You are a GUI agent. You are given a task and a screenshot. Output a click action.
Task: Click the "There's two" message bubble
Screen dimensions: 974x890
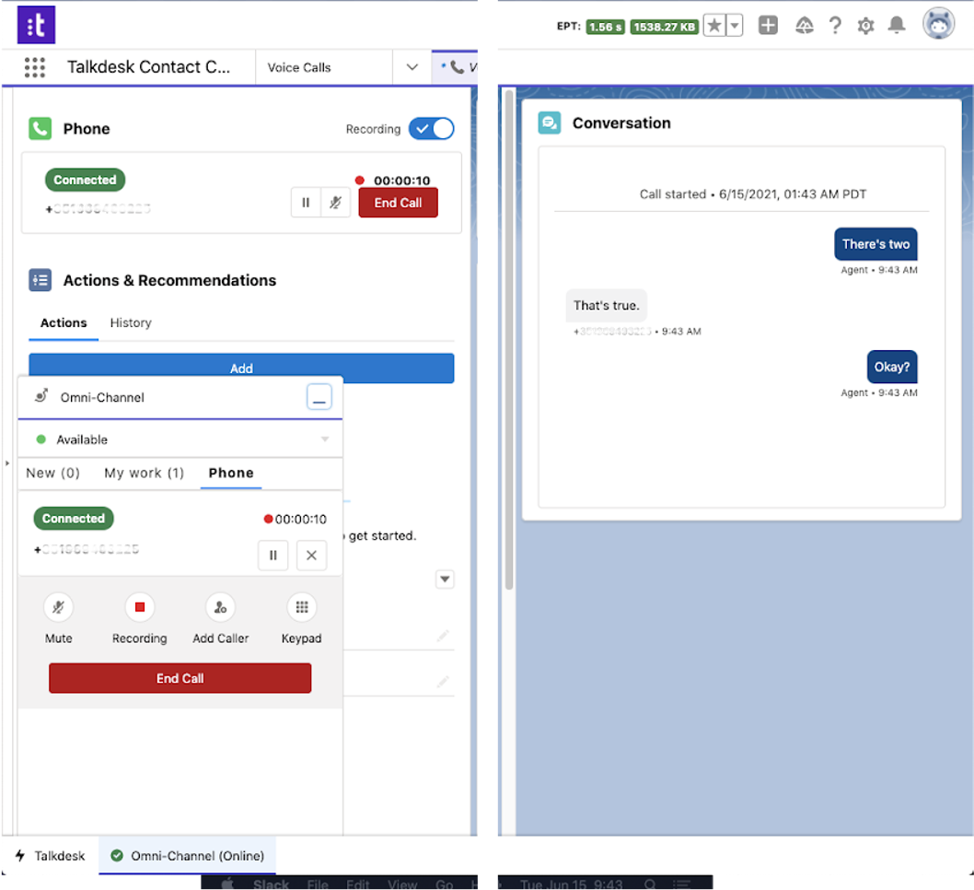[x=875, y=244]
